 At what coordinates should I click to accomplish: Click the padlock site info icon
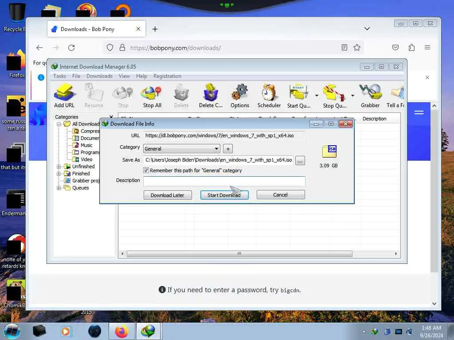[122, 47]
